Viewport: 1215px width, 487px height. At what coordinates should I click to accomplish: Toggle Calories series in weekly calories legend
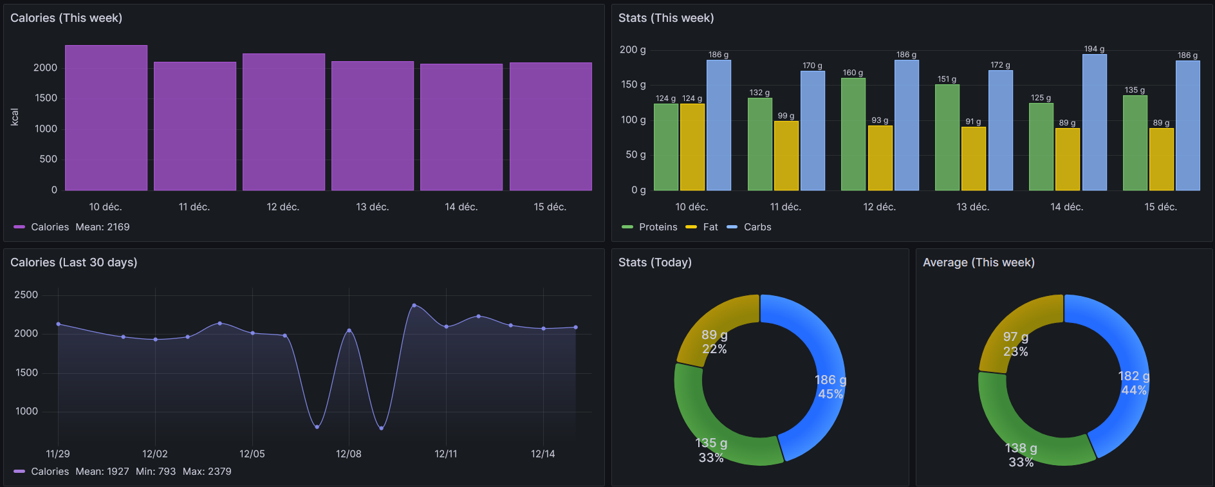(50, 227)
